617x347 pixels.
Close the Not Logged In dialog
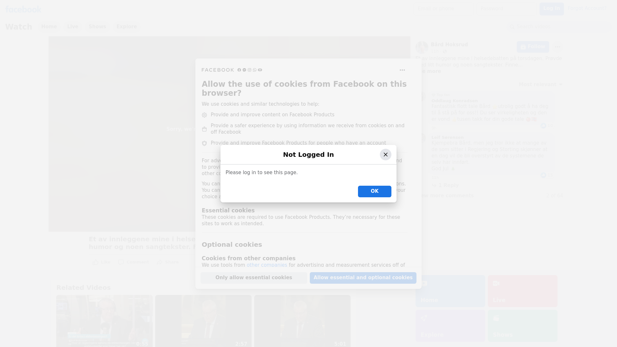point(385,155)
